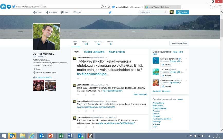Switch to the Inno-Vointi browser tab
The image size is (223, 139).
click(162, 7)
